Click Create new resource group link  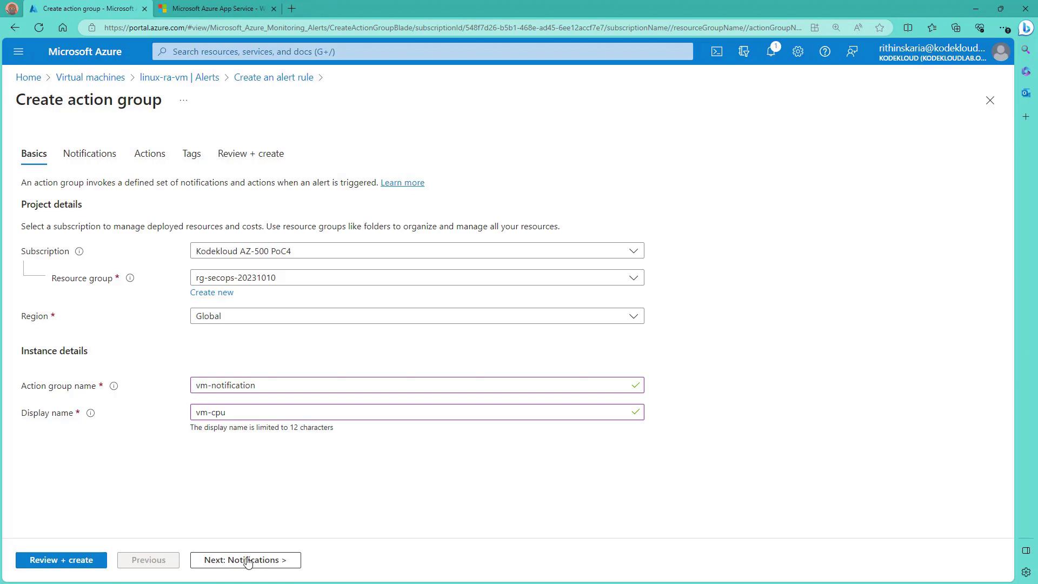pyautogui.click(x=211, y=293)
